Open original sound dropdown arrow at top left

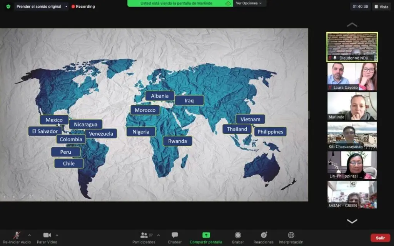click(x=66, y=7)
